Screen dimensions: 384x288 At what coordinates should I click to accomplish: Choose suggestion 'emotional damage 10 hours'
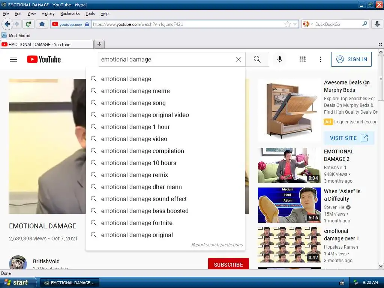coord(165,163)
